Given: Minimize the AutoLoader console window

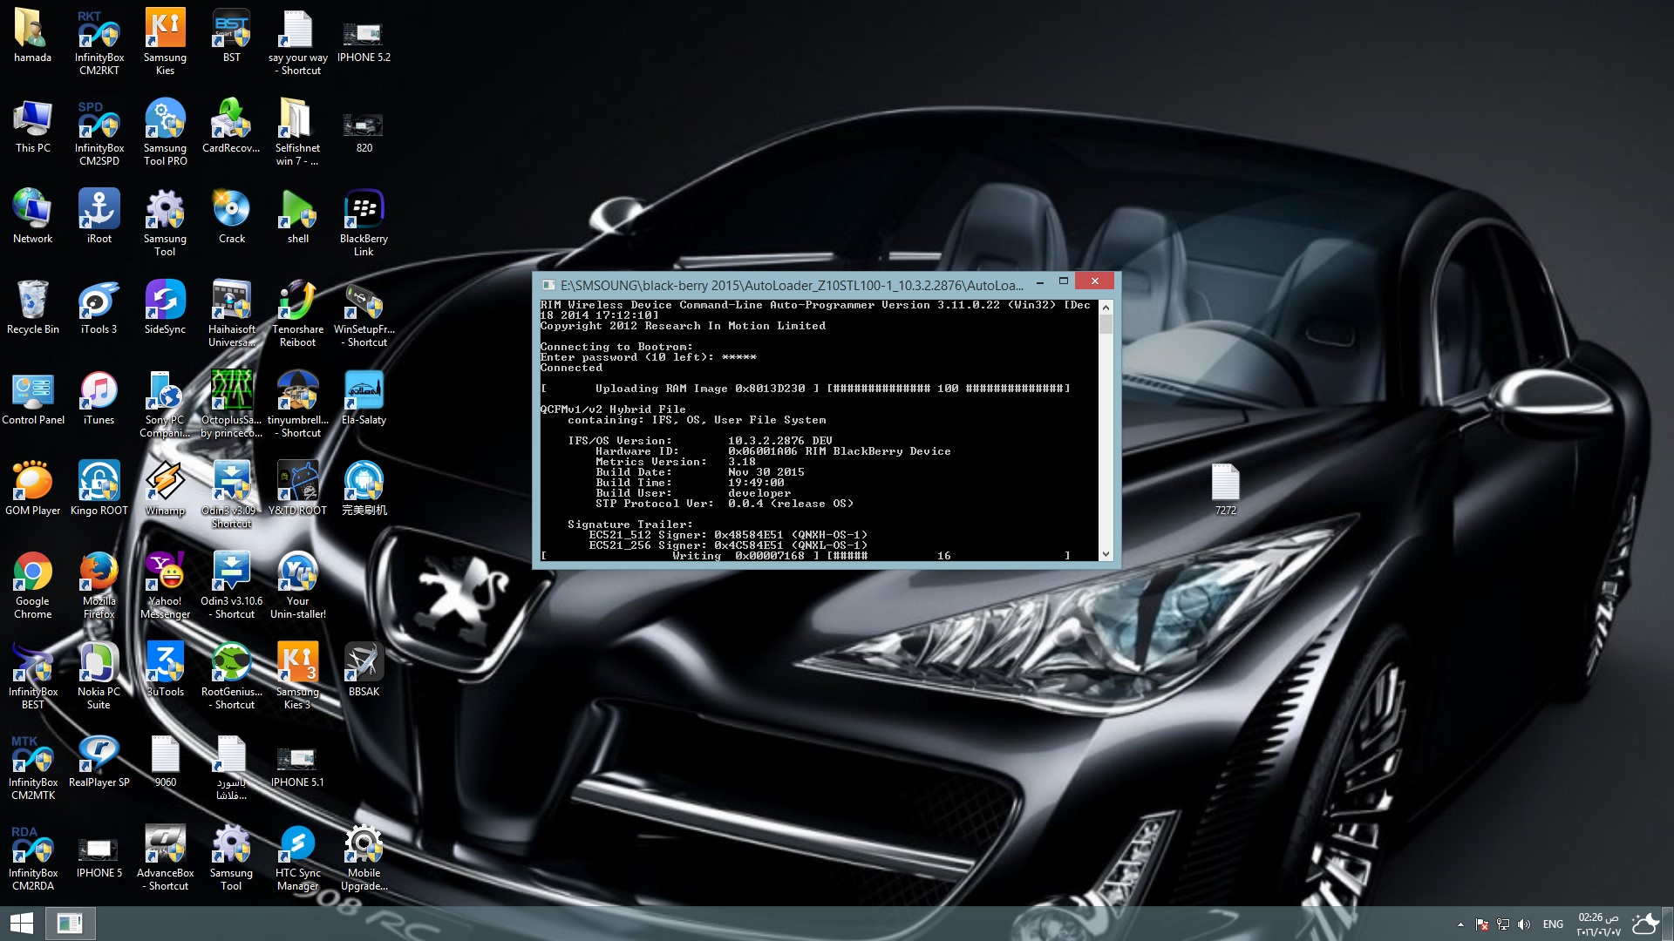Looking at the screenshot, I should pyautogui.click(x=1039, y=281).
